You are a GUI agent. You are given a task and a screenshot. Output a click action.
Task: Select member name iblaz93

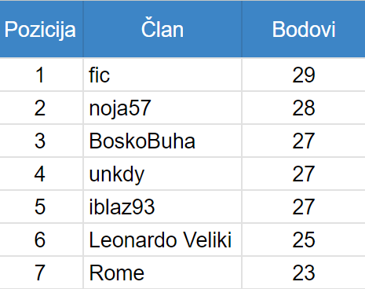point(122,207)
